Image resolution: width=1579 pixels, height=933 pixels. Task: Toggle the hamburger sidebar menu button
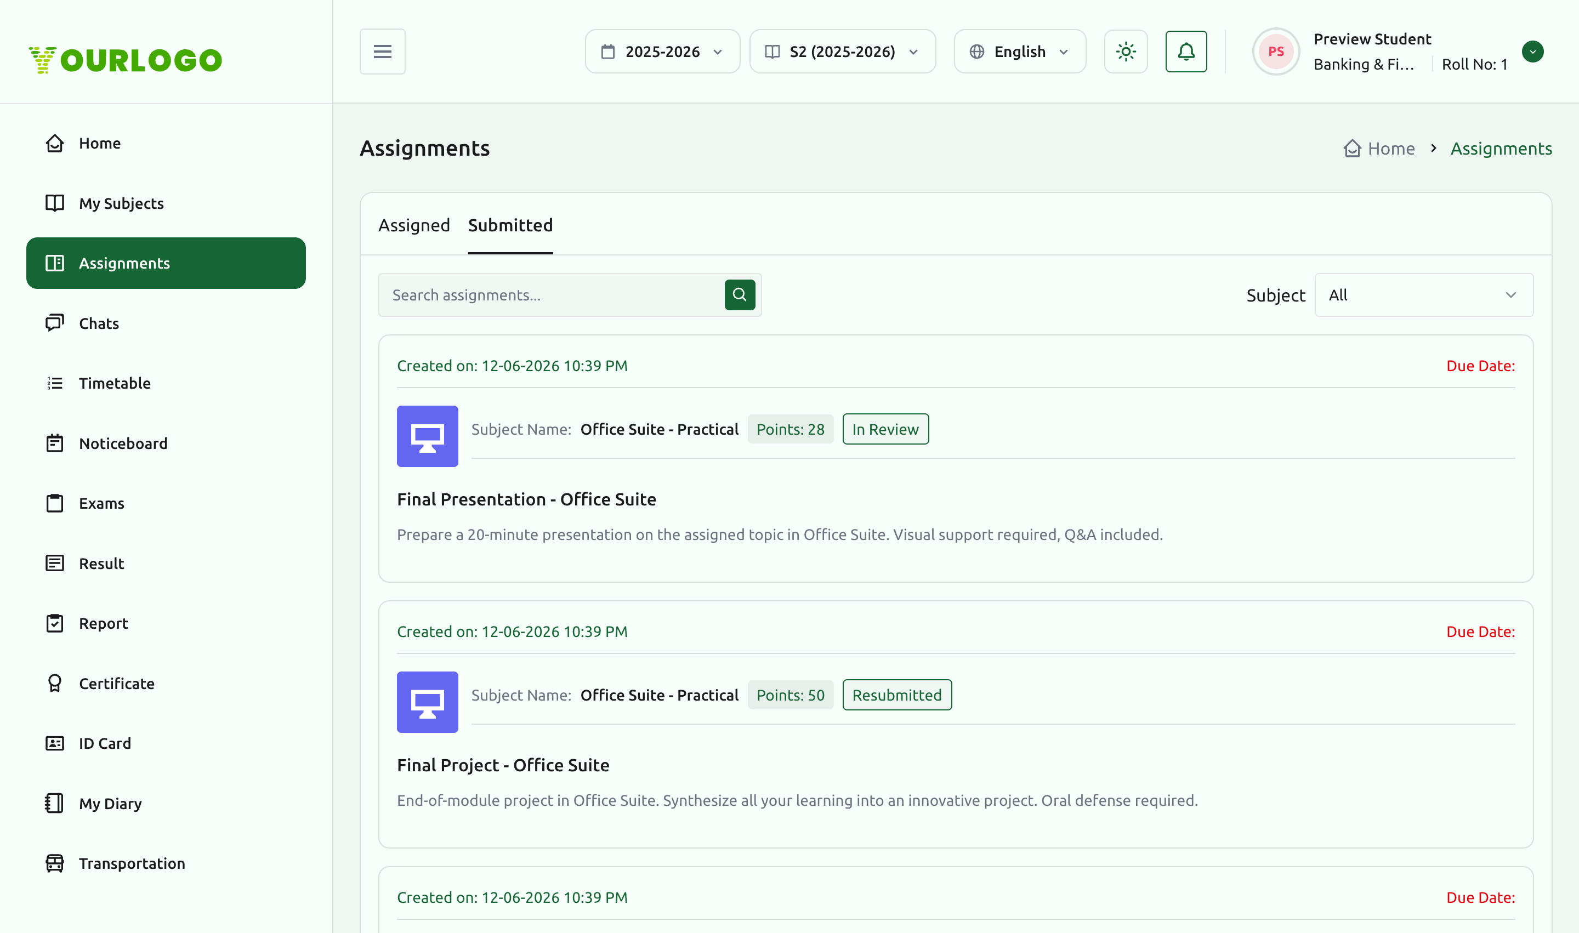coord(382,52)
